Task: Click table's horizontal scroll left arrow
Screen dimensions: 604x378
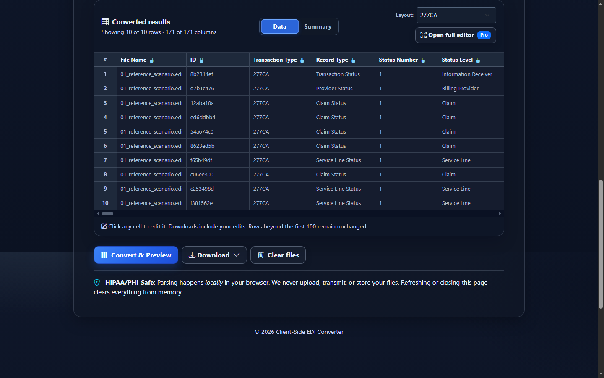Action: pos(98,214)
